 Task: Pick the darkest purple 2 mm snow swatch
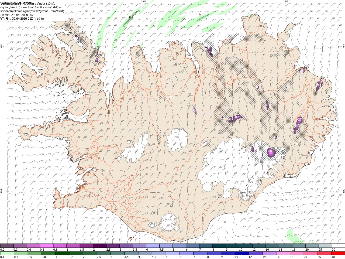coord(99,246)
